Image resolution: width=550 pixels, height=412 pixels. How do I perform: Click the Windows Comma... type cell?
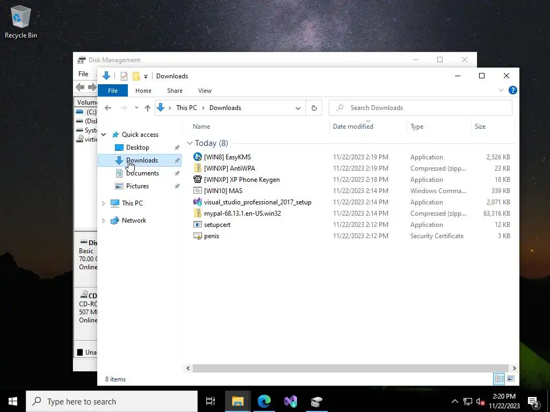tap(438, 191)
